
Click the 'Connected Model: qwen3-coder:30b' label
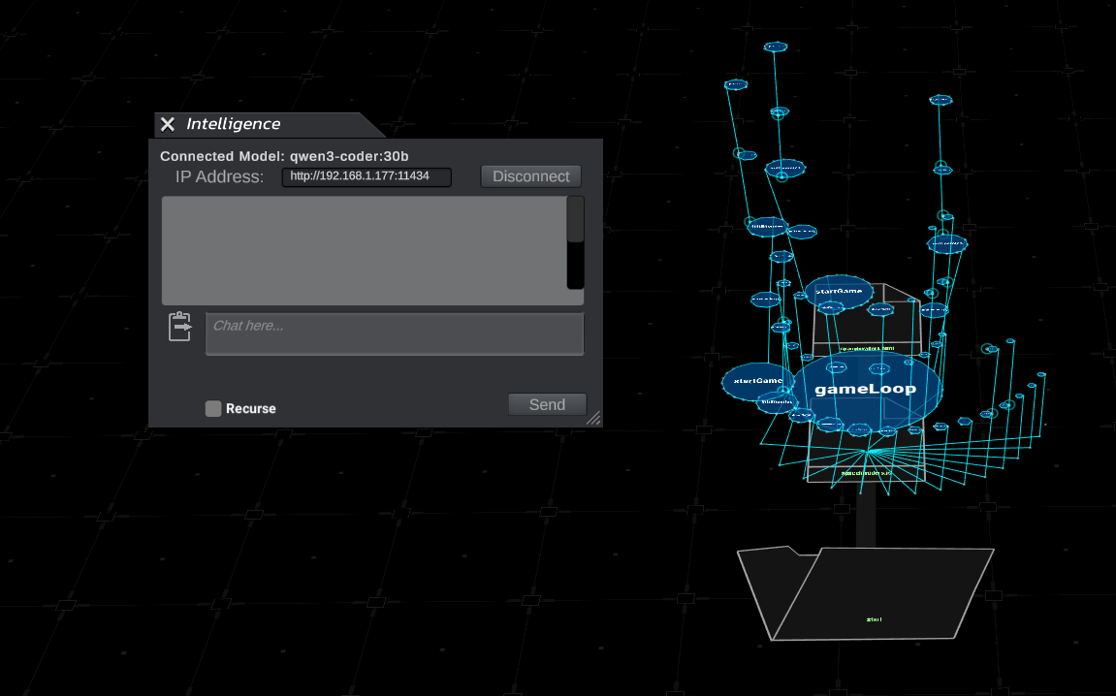[x=284, y=156]
